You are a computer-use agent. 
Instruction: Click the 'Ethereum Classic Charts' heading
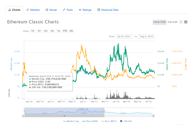pyautogui.click(x=33, y=22)
